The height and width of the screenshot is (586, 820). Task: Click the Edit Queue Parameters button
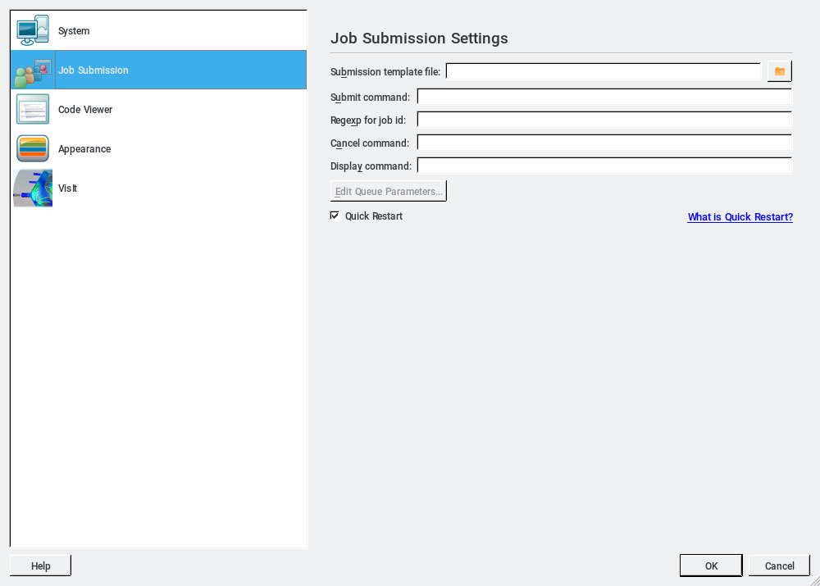389,192
